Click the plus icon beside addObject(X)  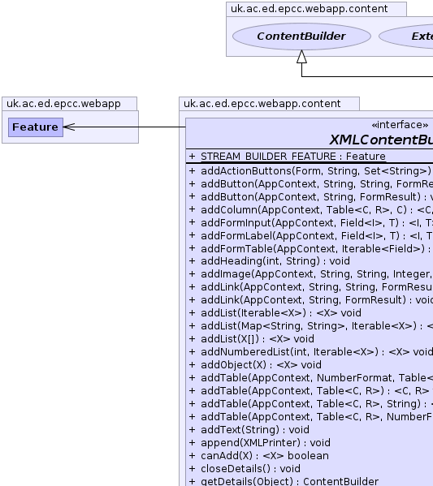(193, 365)
